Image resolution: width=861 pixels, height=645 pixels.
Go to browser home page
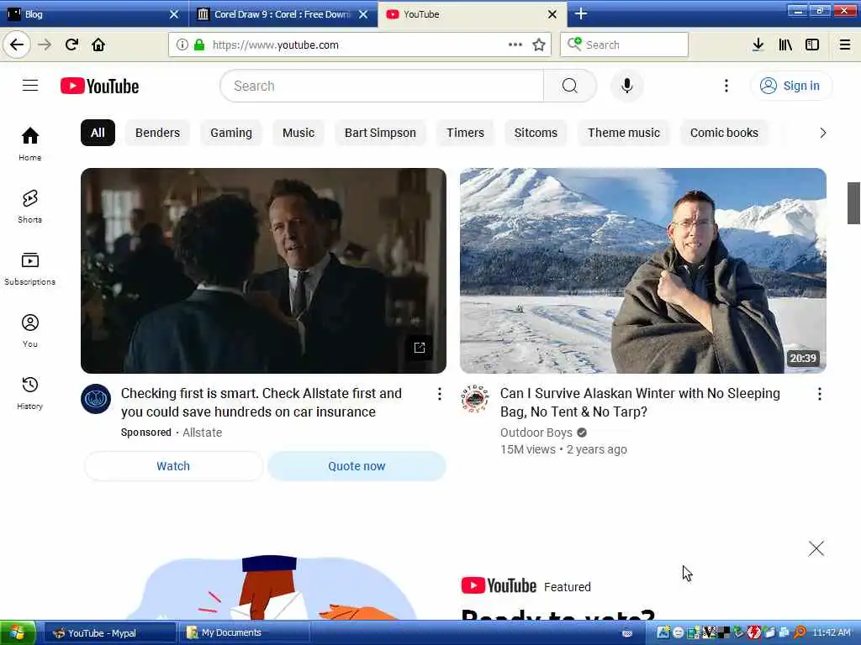pyautogui.click(x=98, y=45)
